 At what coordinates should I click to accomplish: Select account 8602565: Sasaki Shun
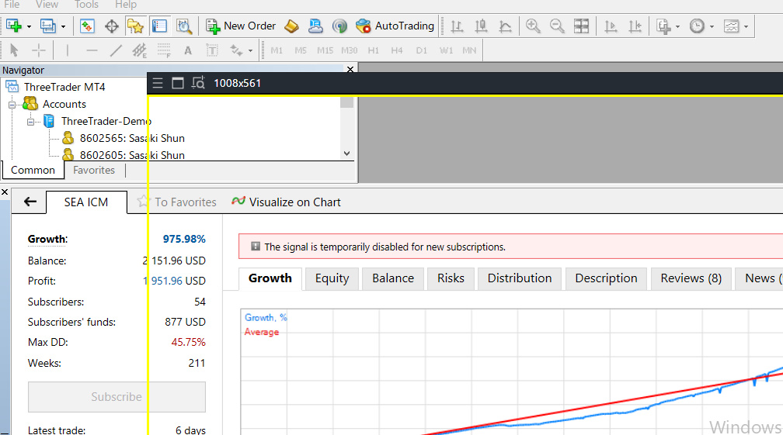(132, 138)
